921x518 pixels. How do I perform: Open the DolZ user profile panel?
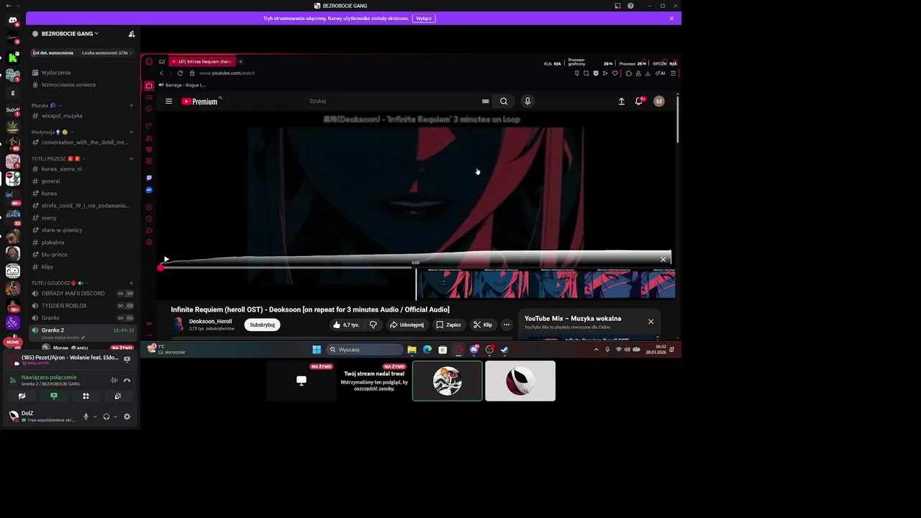click(x=43, y=416)
